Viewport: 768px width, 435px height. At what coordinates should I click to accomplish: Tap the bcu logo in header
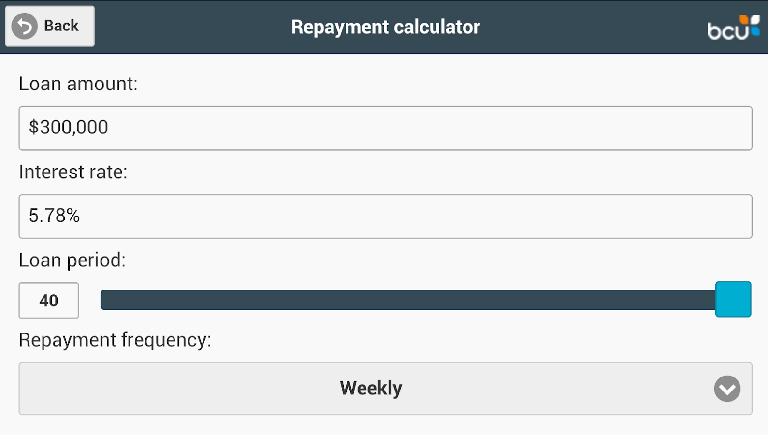coord(733,28)
